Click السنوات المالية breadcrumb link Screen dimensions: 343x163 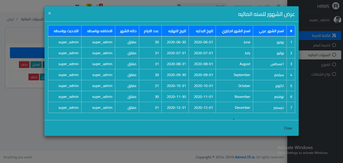point(32,19)
